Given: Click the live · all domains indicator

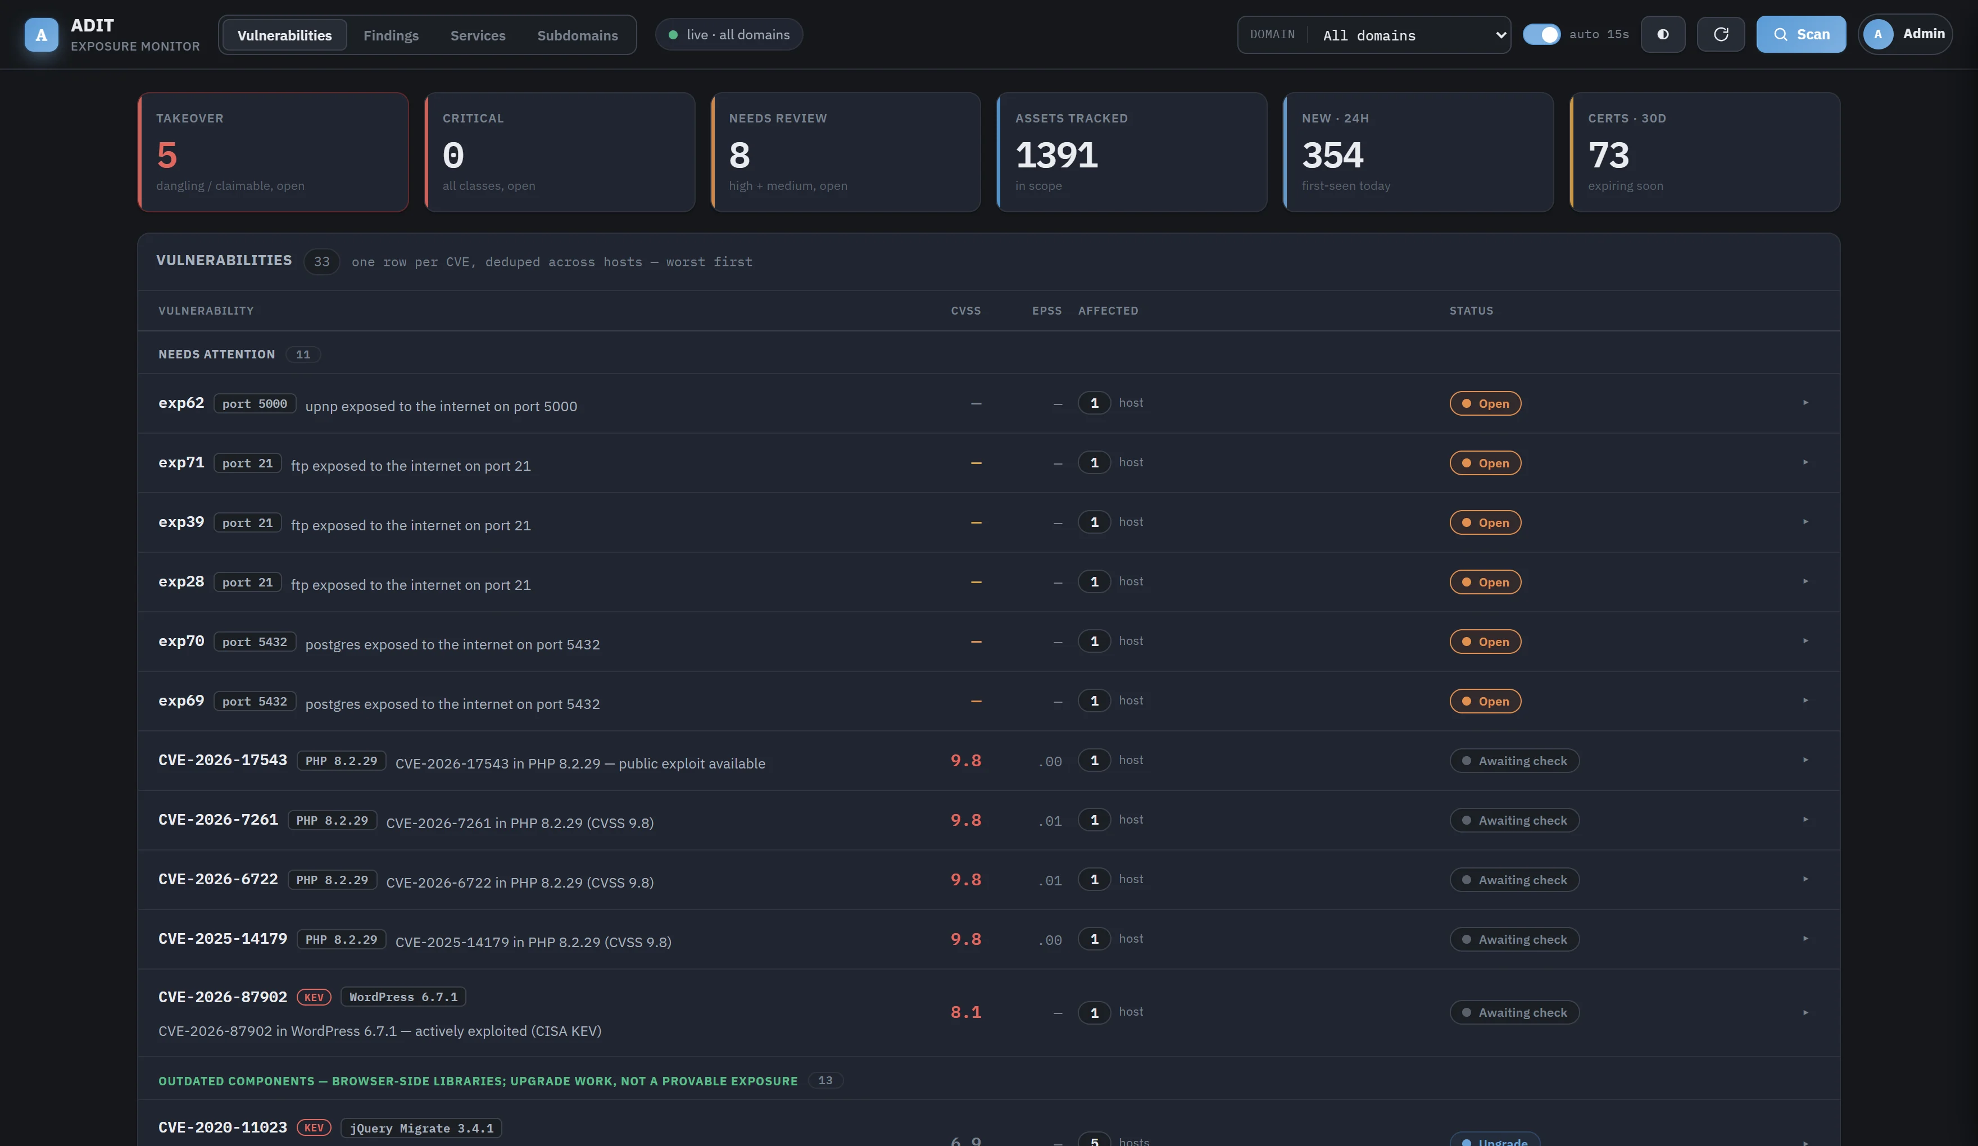Looking at the screenshot, I should click(729, 34).
